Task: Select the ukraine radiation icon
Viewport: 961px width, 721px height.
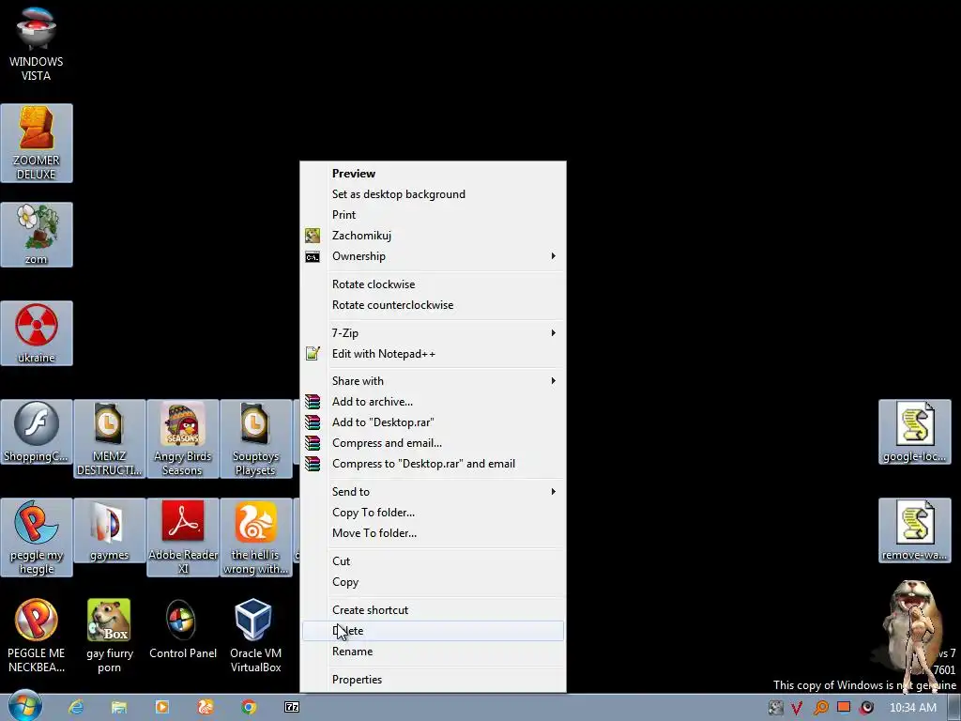Action: (x=37, y=333)
